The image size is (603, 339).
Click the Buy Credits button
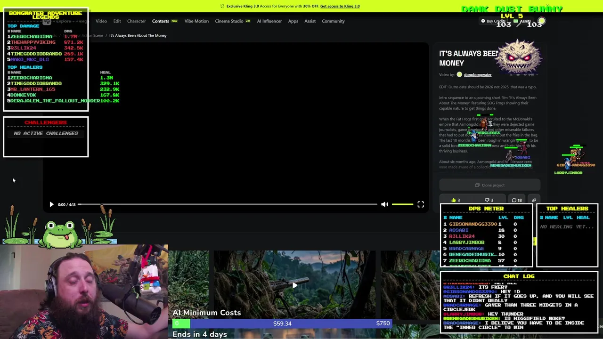point(493,21)
